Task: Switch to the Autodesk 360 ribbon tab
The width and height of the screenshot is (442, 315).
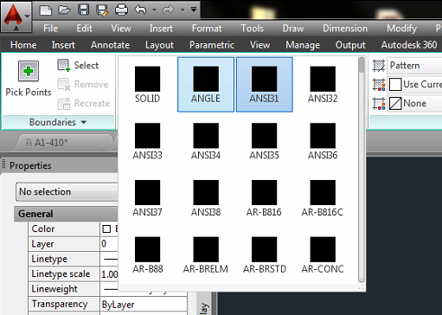Action: [409, 45]
